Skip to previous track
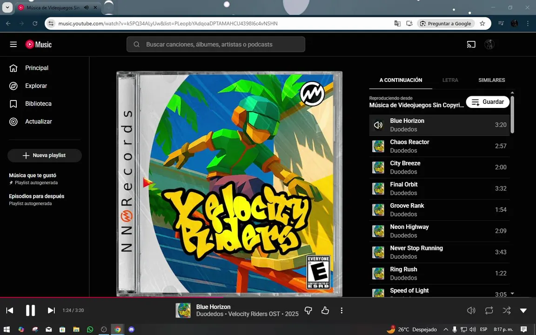The image size is (536, 335). coord(10,310)
